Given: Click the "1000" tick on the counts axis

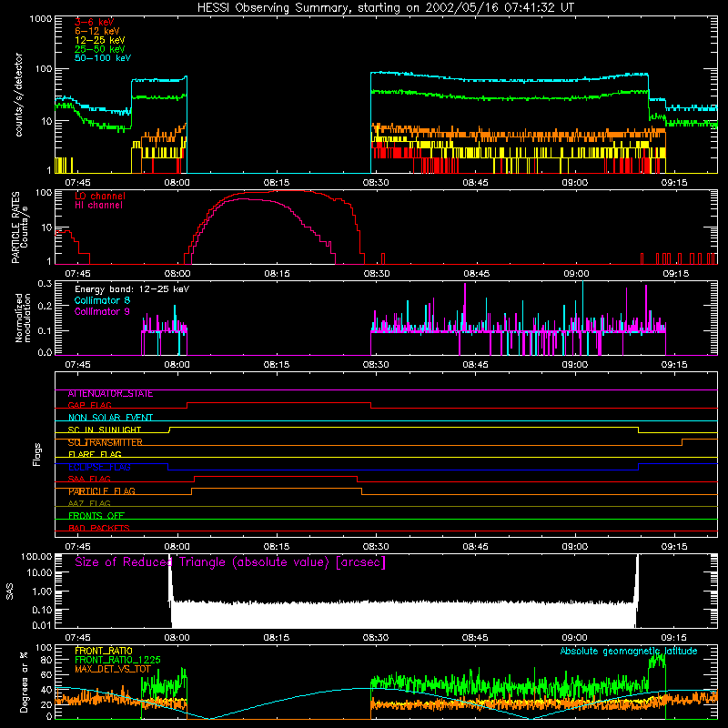Looking at the screenshot, I should tap(40, 19).
